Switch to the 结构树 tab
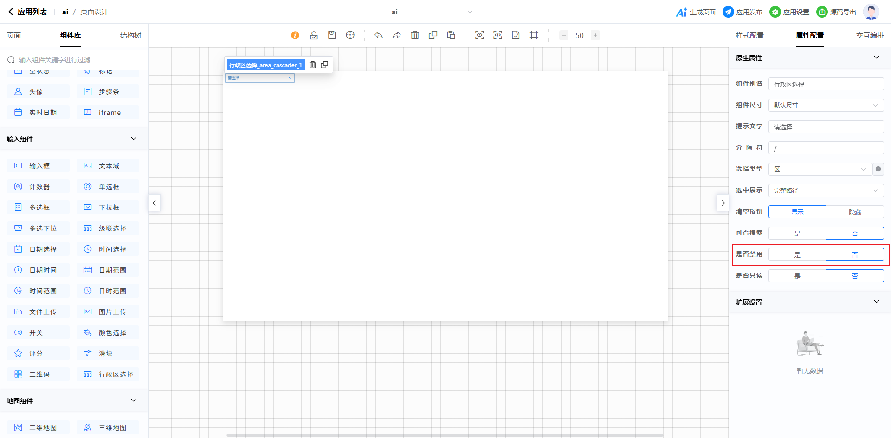The width and height of the screenshot is (891, 438). [x=130, y=36]
